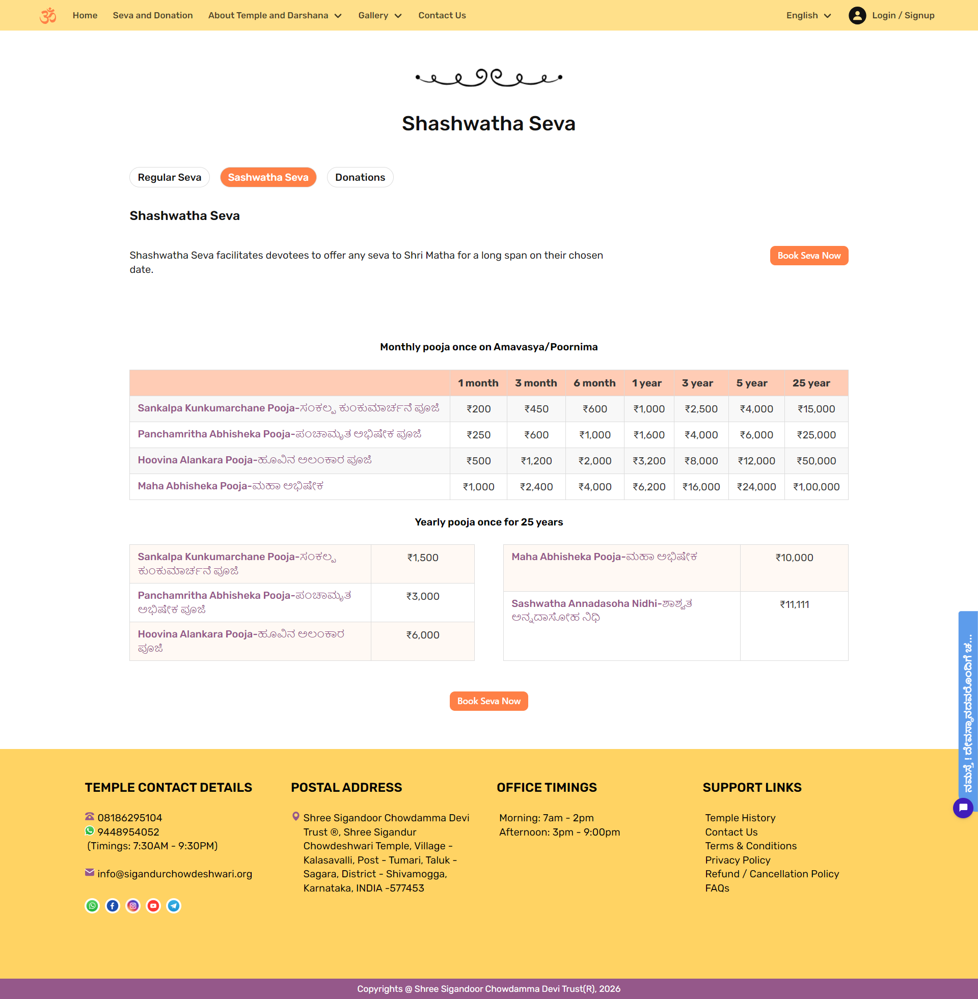Open the Telegram social icon
The image size is (978, 999).
tap(174, 906)
